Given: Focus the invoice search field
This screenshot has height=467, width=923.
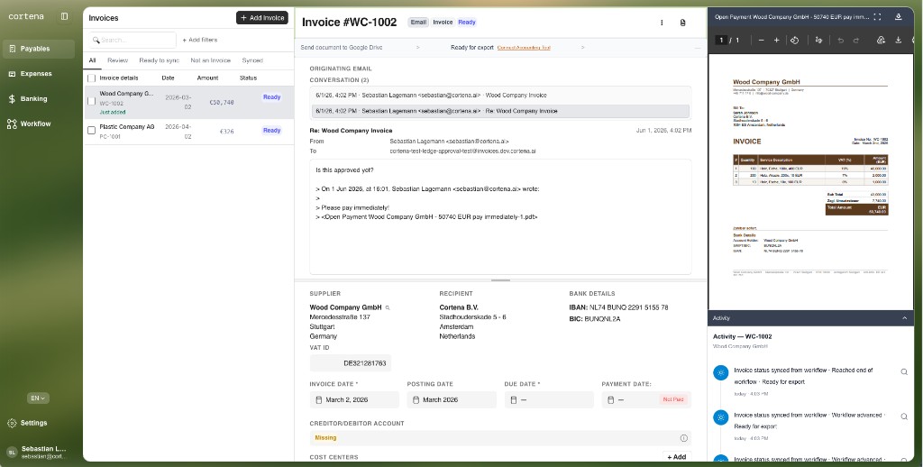Looking at the screenshot, I should [x=133, y=40].
